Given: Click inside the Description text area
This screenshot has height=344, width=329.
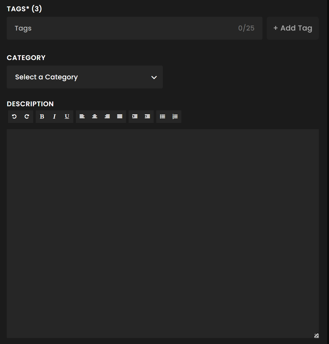Looking at the screenshot, I should pos(163,232).
